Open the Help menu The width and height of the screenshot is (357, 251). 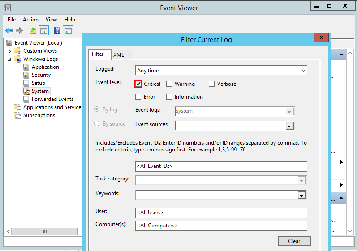point(69,20)
